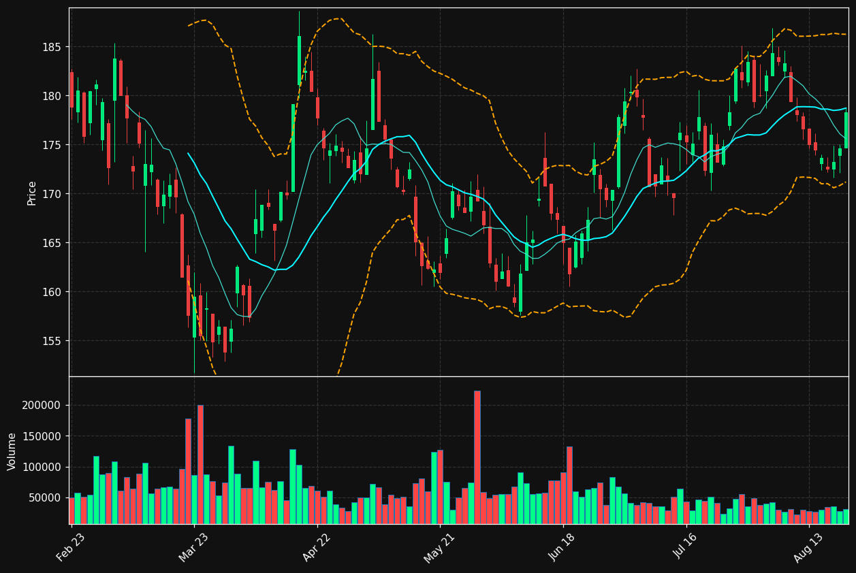Click the 'Volume' axis title
Screen dimensions: 856x573
pyautogui.click(x=12, y=451)
